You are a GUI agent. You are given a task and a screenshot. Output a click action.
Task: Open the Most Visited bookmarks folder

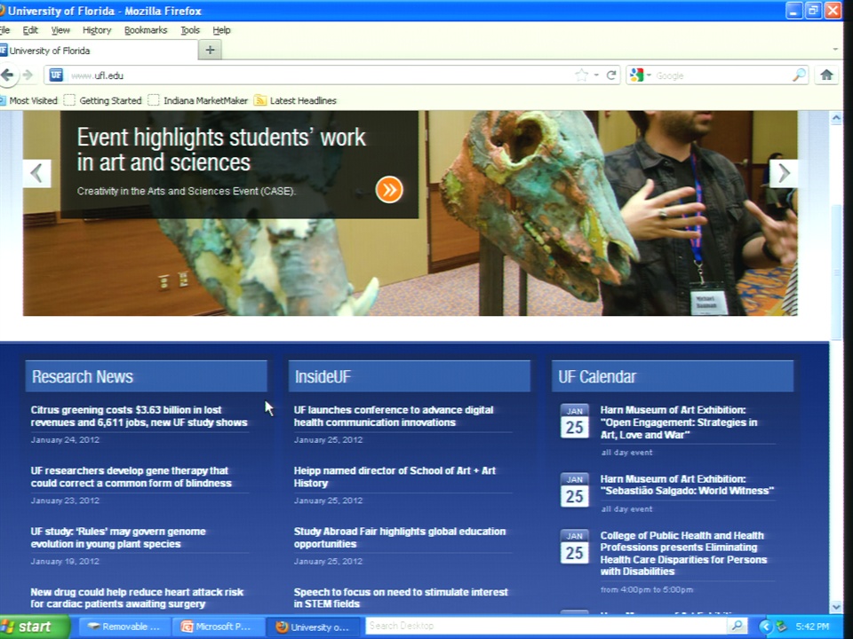(28, 100)
